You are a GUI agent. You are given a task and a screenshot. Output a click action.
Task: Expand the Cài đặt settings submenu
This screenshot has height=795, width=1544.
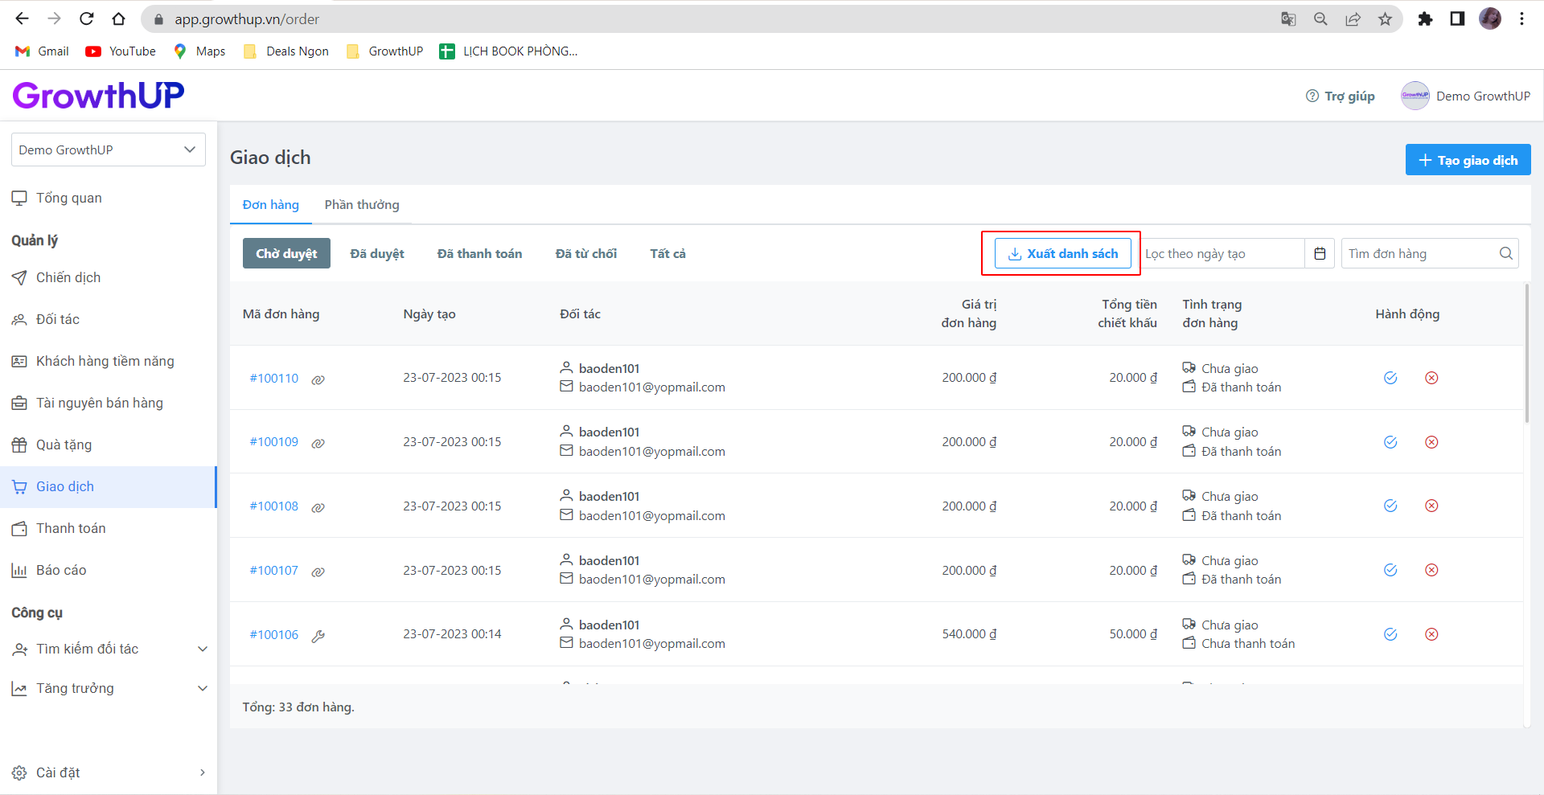tap(202, 772)
